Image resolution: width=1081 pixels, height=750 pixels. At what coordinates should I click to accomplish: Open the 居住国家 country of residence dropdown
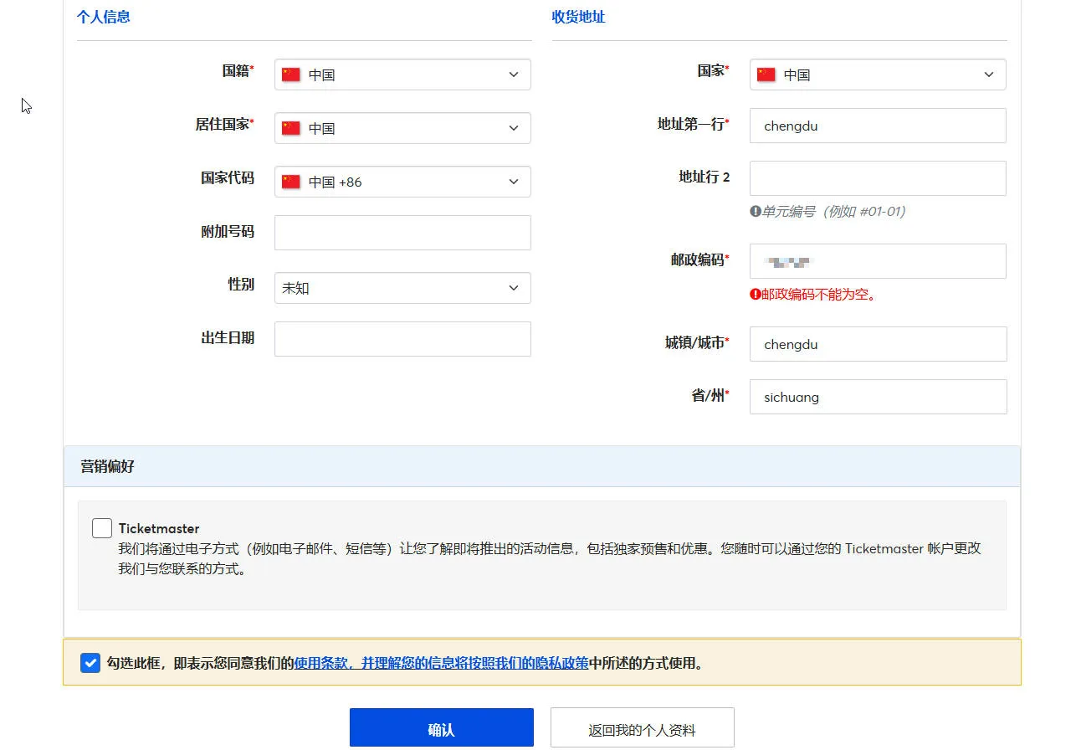tap(402, 128)
